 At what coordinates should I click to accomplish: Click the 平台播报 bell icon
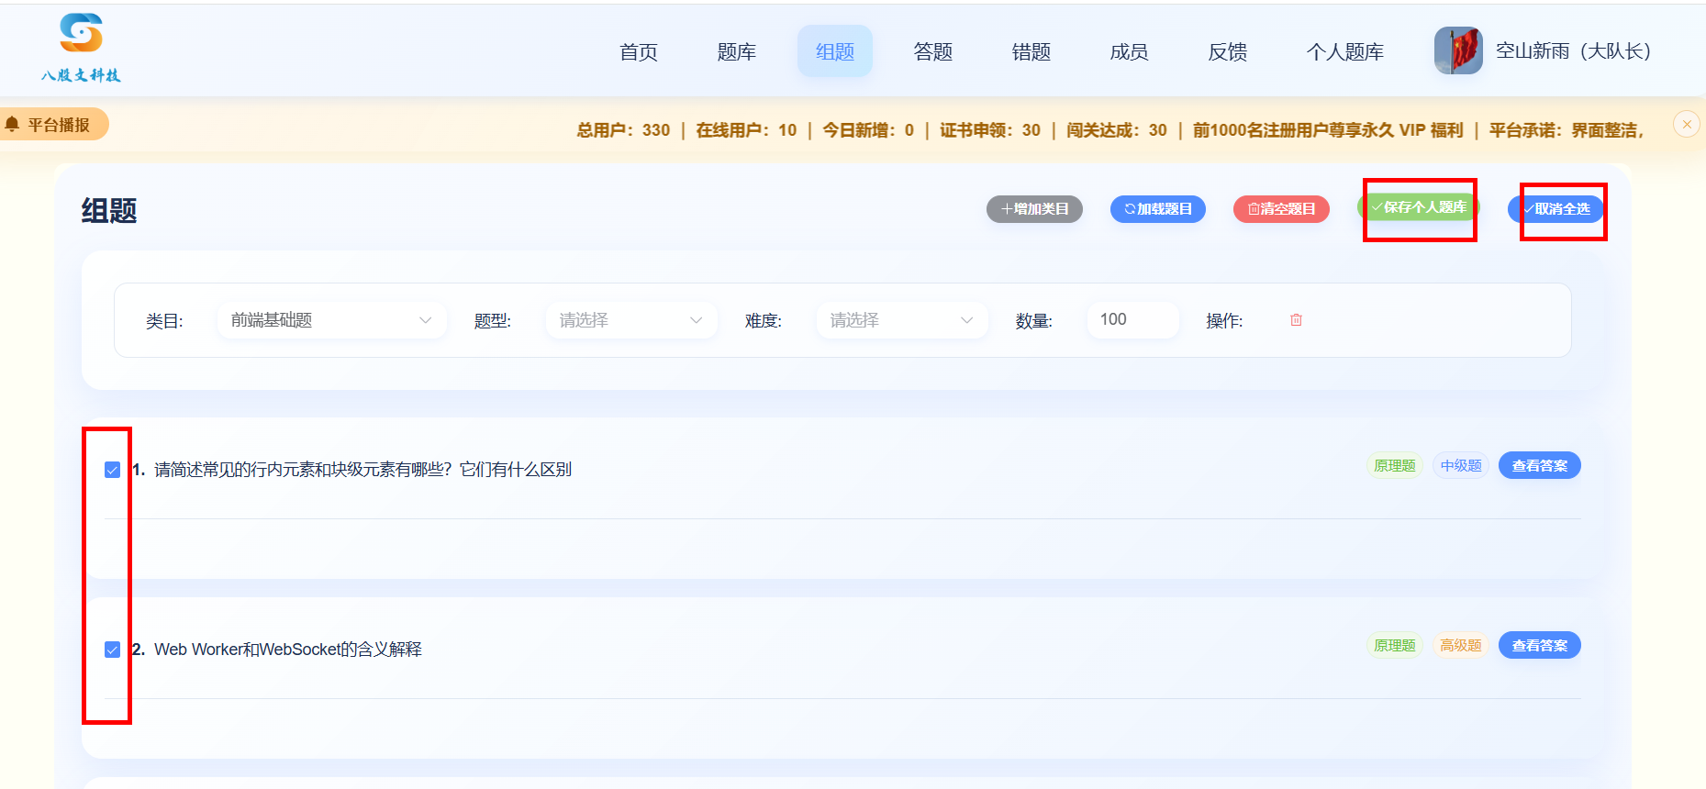point(12,124)
